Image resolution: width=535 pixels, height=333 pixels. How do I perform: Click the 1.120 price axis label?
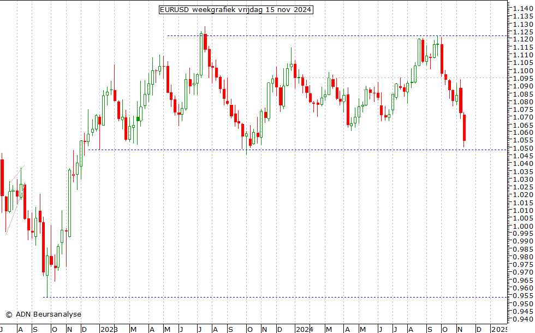[523, 39]
